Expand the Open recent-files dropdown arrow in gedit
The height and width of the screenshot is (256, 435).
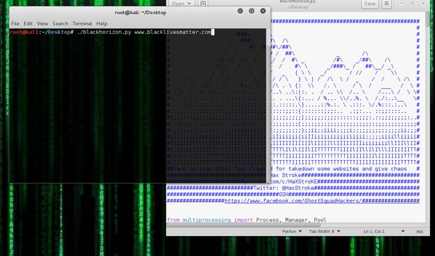[189, 4]
